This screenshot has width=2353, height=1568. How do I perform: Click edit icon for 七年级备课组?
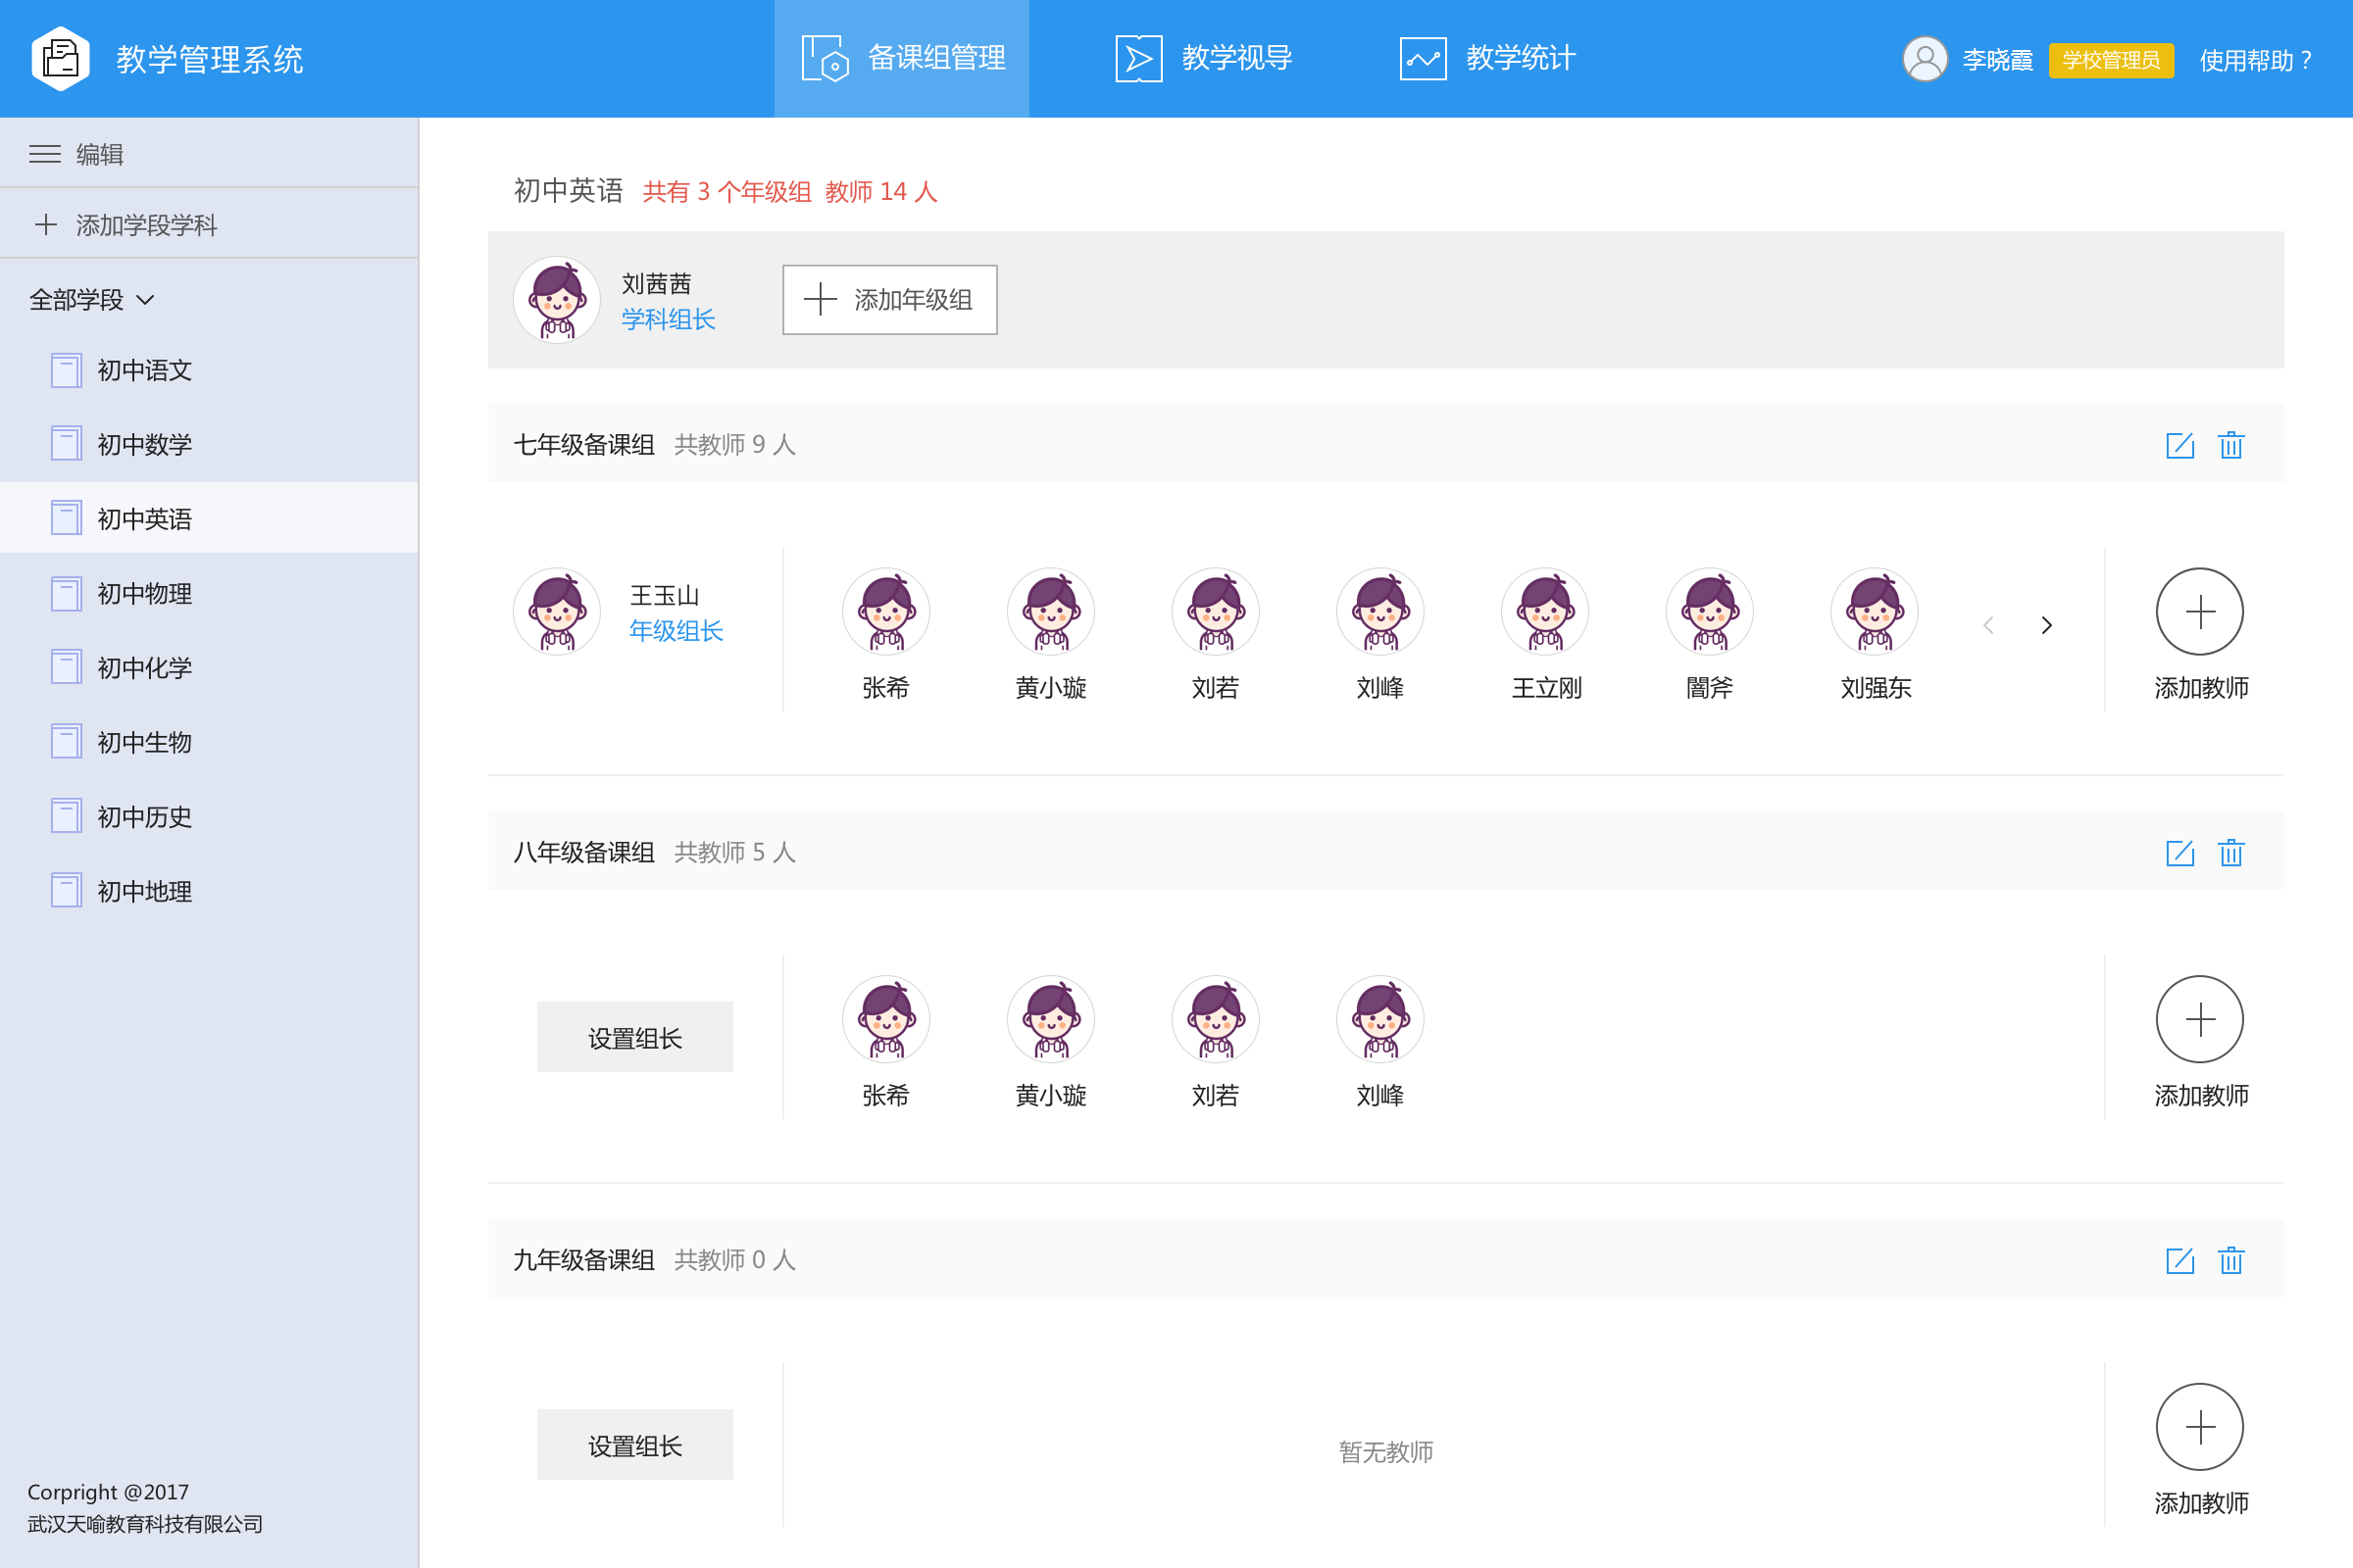click(2178, 445)
